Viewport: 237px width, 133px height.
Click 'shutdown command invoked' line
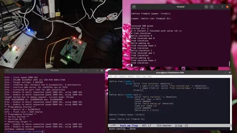click(19, 129)
